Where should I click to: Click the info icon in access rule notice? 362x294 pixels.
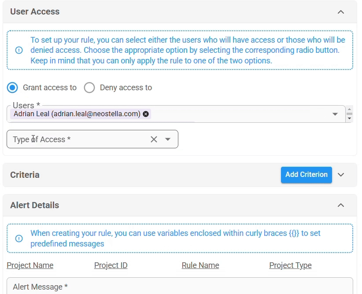tap(19, 50)
